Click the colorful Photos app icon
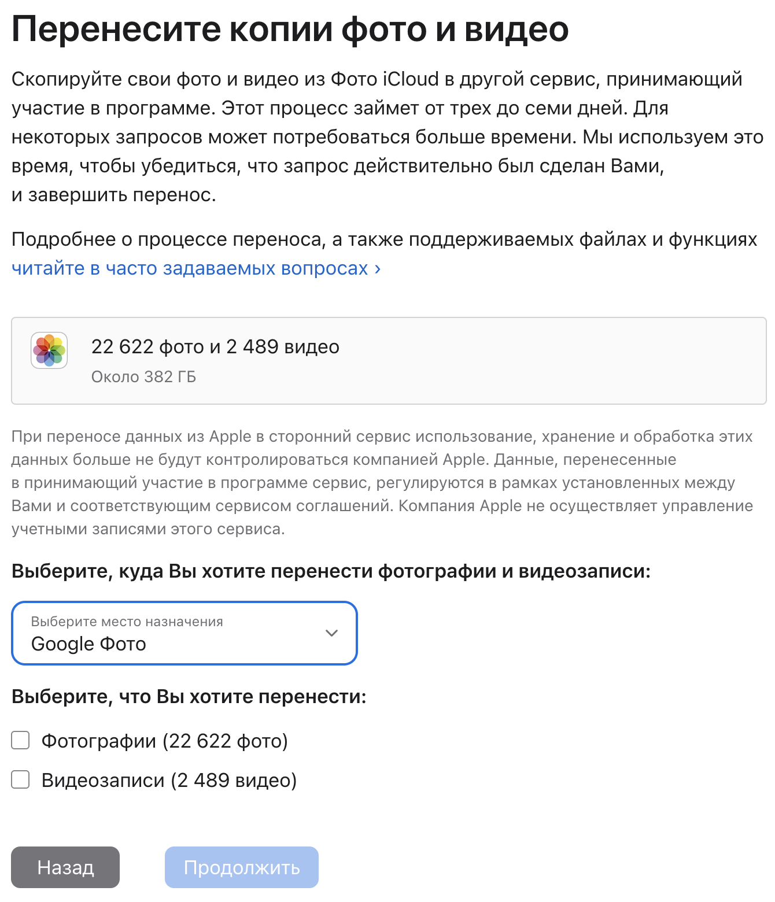 [49, 350]
